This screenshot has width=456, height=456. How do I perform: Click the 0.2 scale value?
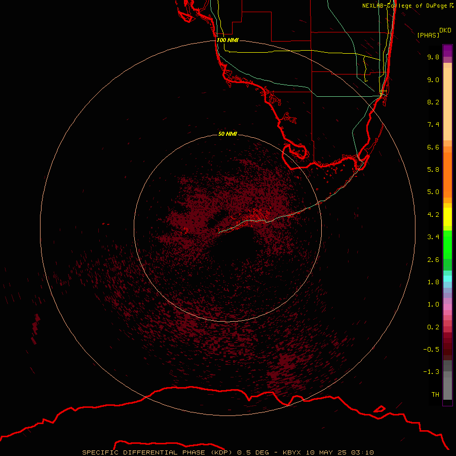(x=433, y=327)
